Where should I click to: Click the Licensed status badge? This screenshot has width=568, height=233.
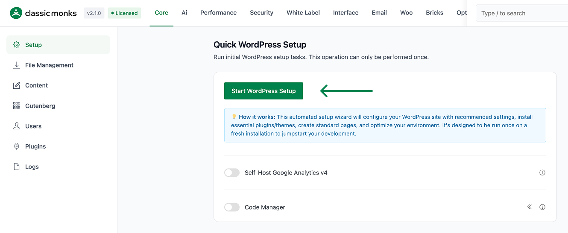pyautogui.click(x=124, y=13)
